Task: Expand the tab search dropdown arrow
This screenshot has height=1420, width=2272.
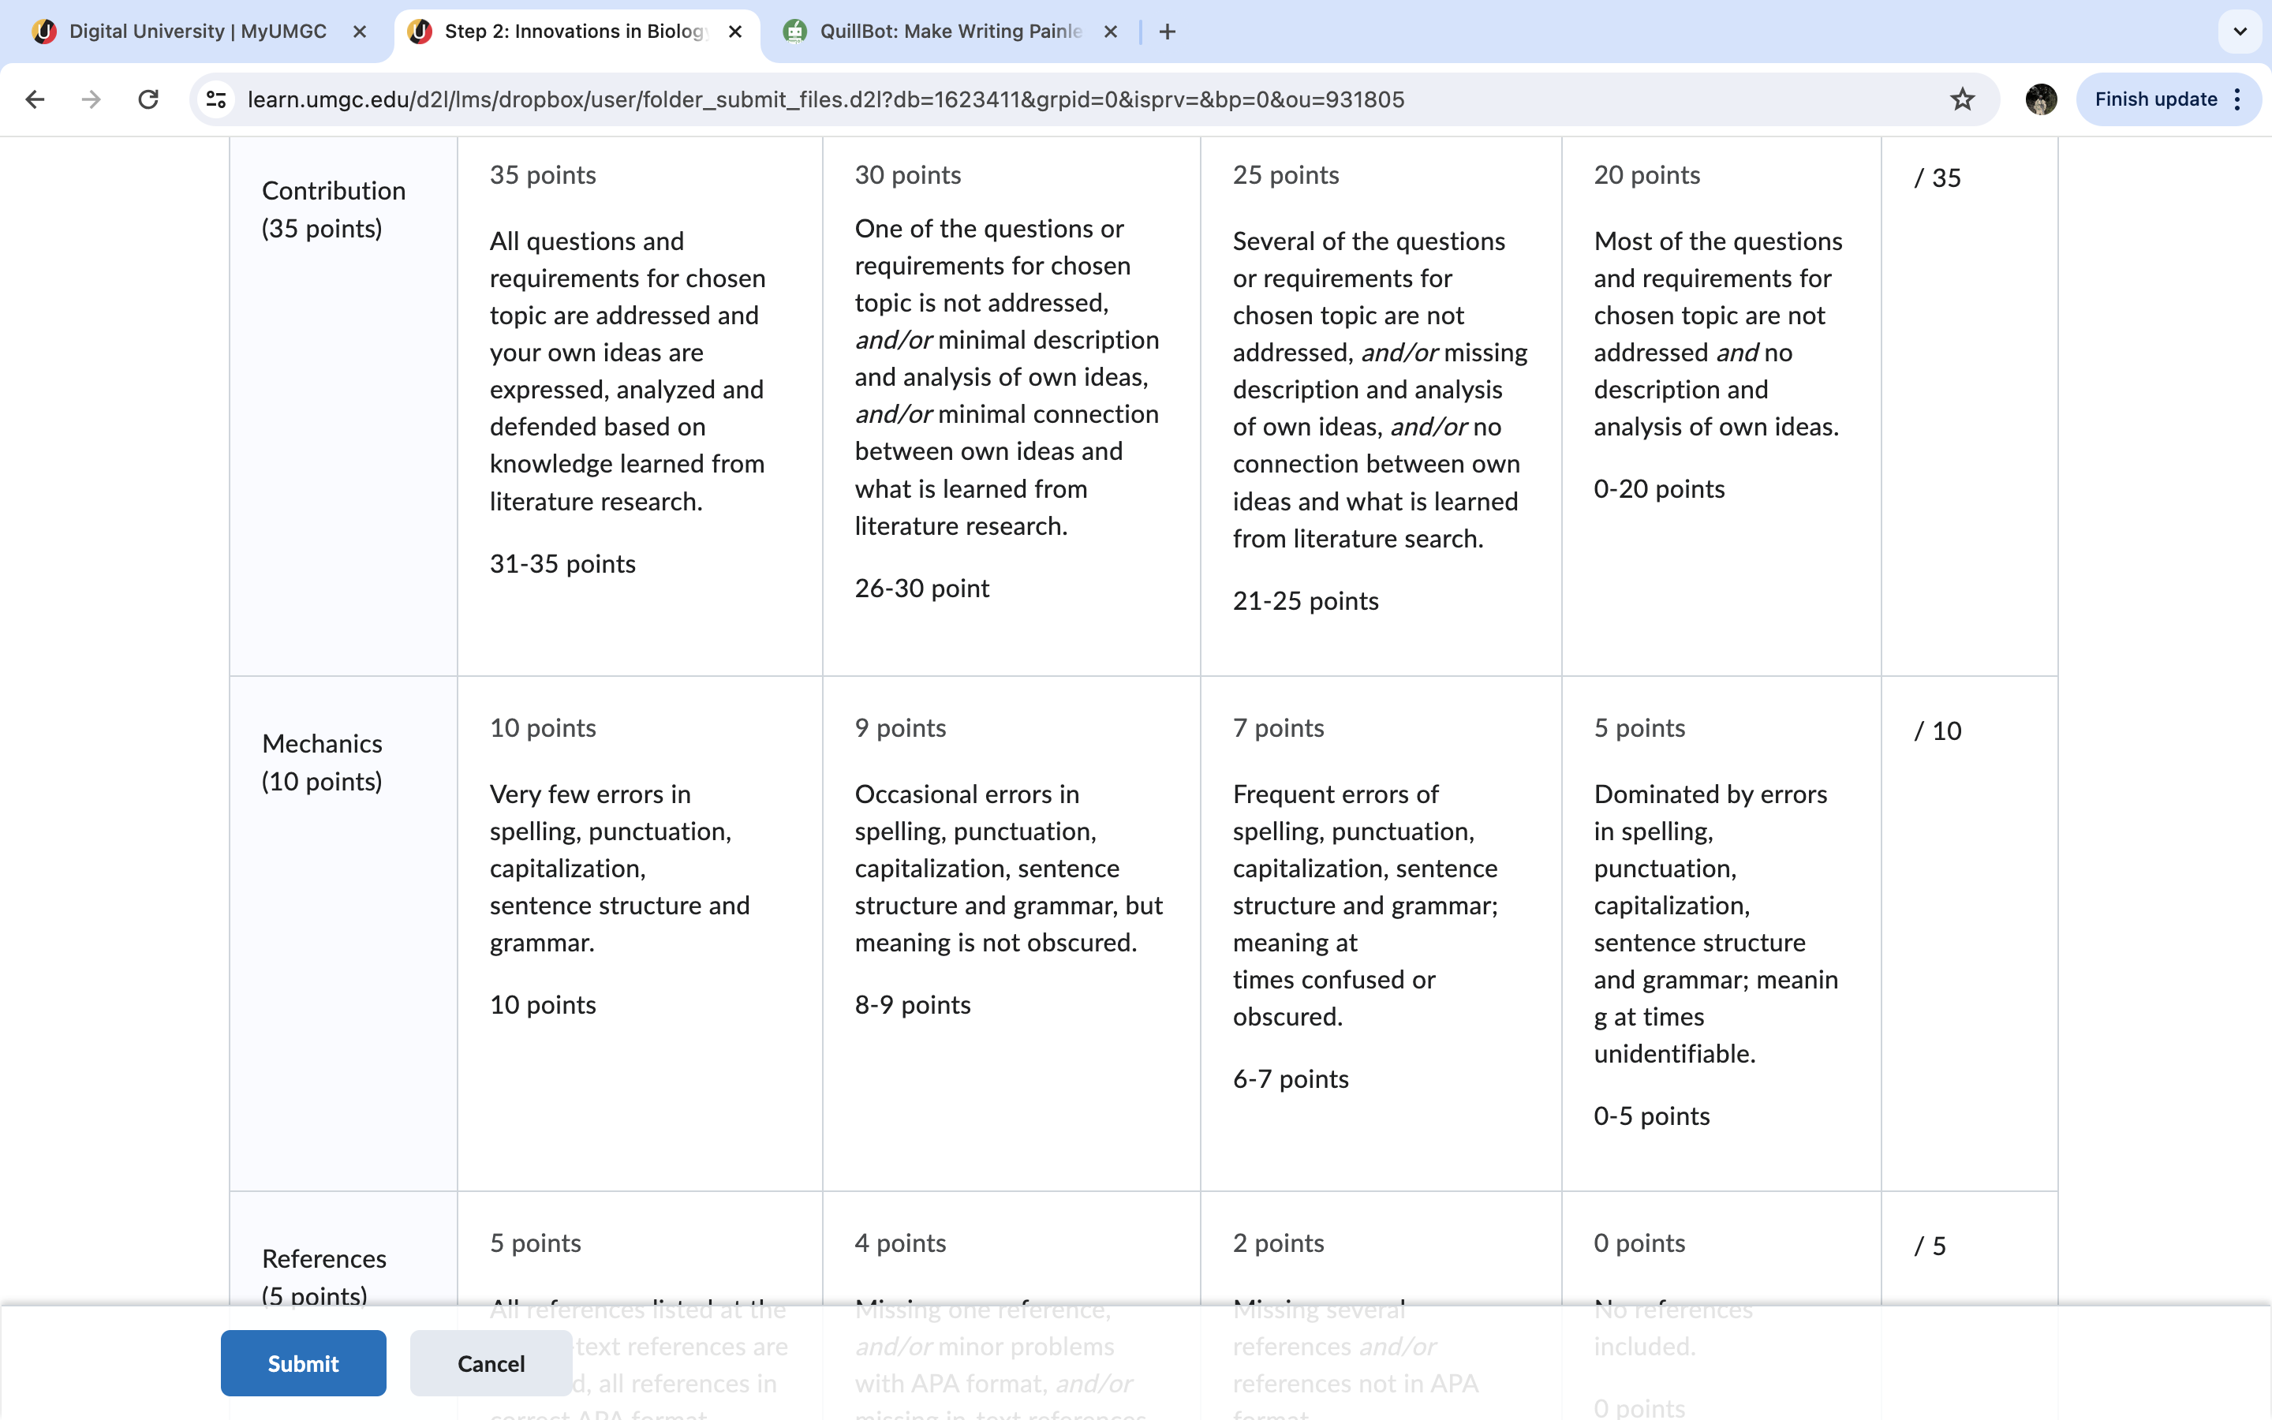Action: coord(2240,32)
